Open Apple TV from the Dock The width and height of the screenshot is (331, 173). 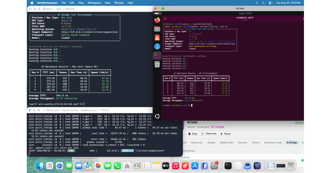[x=165, y=166]
